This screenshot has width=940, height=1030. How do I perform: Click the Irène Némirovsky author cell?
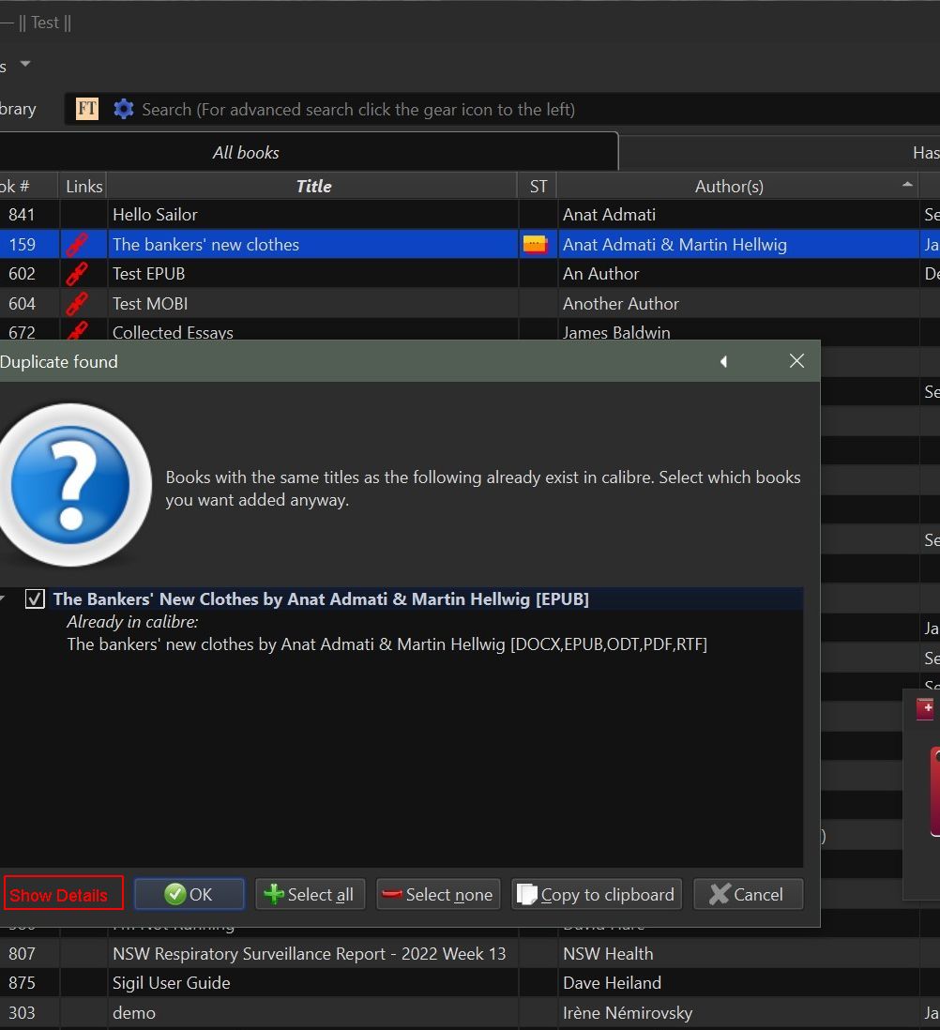[738, 1013]
